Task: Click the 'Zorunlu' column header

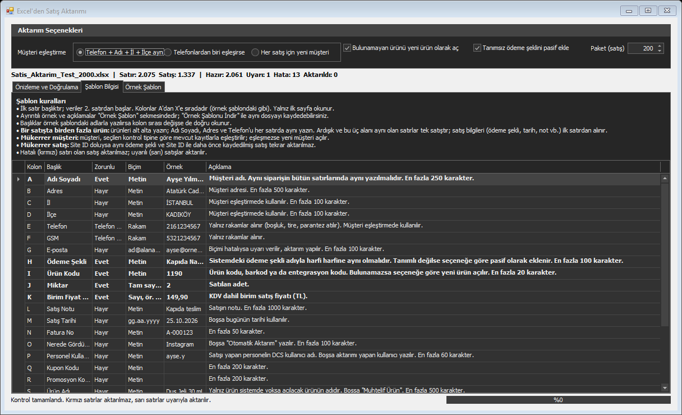Action: point(109,167)
